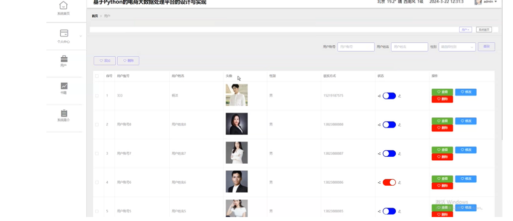Click the 查询 search button
The height and width of the screenshot is (221, 513).
tap(487, 47)
